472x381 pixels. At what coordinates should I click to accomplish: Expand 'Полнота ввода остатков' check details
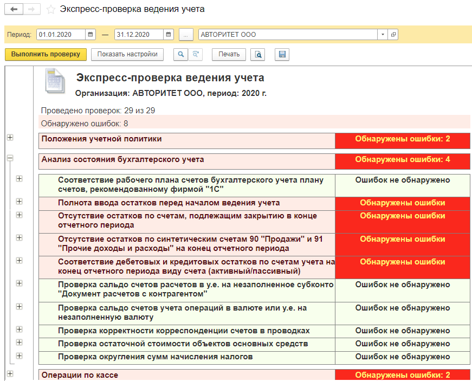point(20,202)
